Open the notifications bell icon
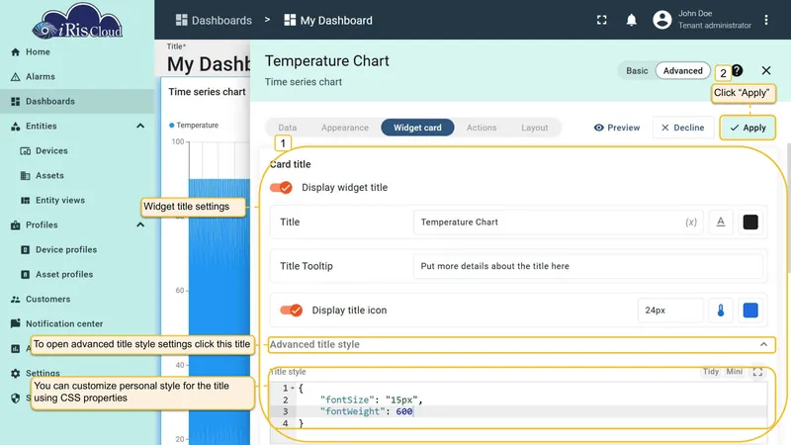Screen dimensions: 791x445 click(x=631, y=20)
